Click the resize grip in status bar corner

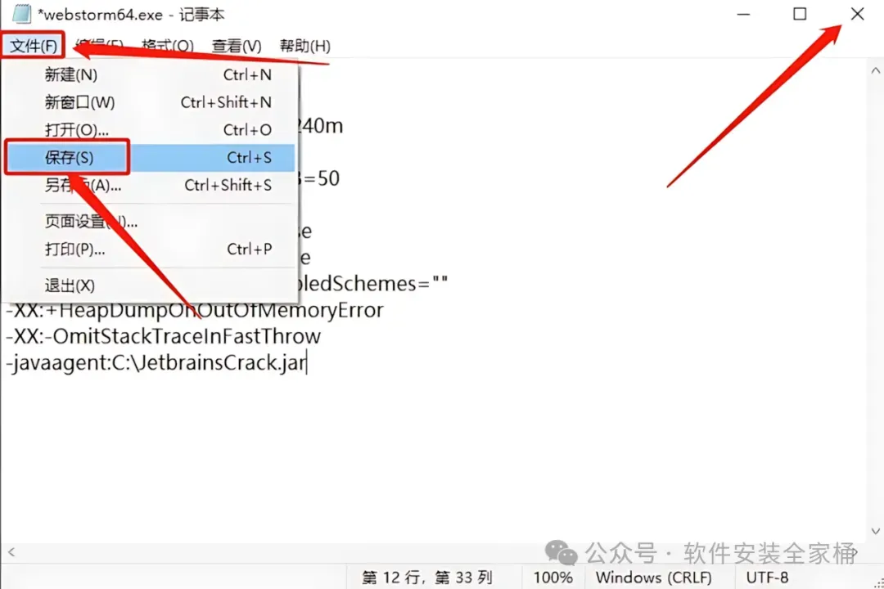[x=878, y=584]
